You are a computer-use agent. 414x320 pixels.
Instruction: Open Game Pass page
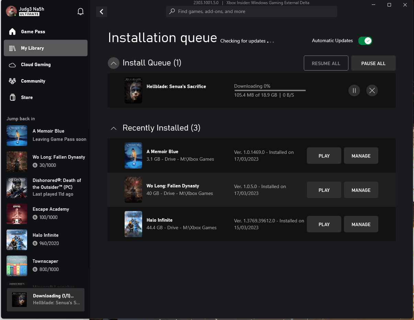tap(46, 32)
